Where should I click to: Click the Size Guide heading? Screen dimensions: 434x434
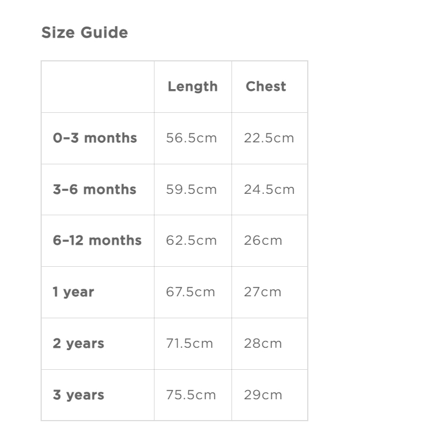tap(84, 33)
